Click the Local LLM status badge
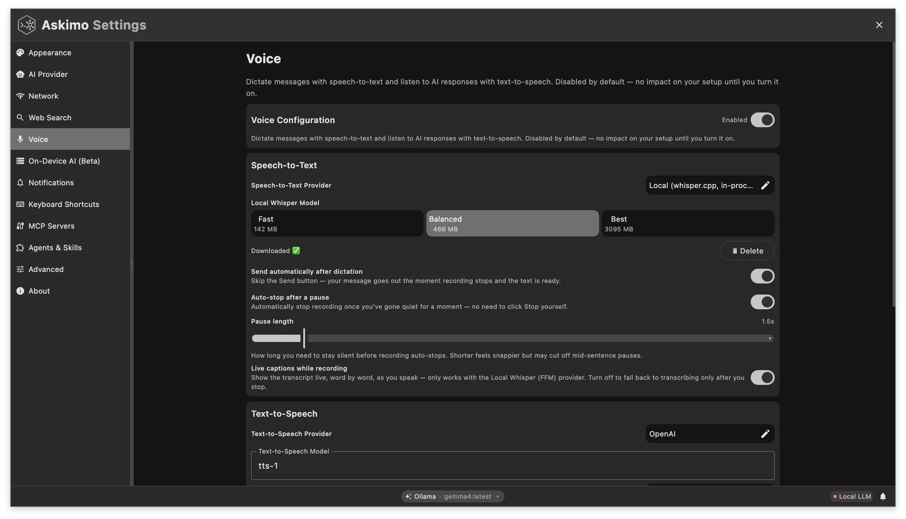906x519 pixels. (x=852, y=496)
